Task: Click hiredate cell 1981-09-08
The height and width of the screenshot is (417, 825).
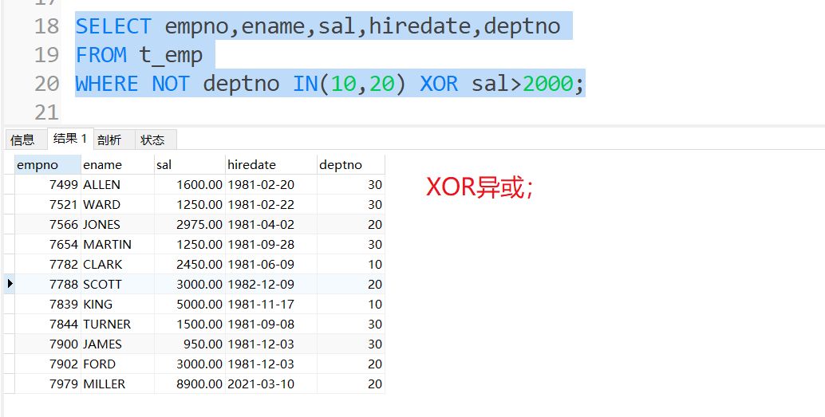Action: tap(271, 325)
